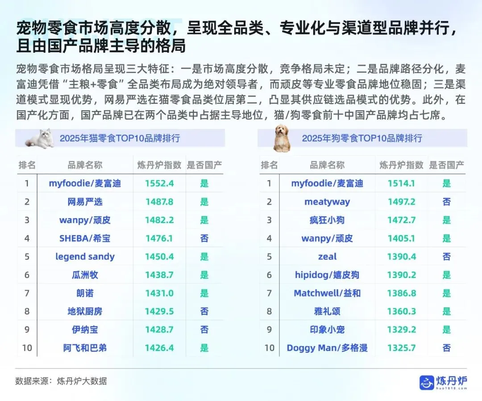The width and height of the screenshot is (482, 401).
Task: Click the 否 value in Doggy Man row
Action: point(447,348)
